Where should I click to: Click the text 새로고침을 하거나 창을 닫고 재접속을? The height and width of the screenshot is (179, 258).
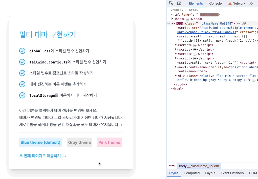(50, 125)
